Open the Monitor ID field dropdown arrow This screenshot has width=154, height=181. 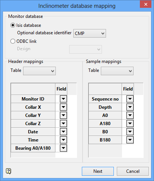[63, 99]
